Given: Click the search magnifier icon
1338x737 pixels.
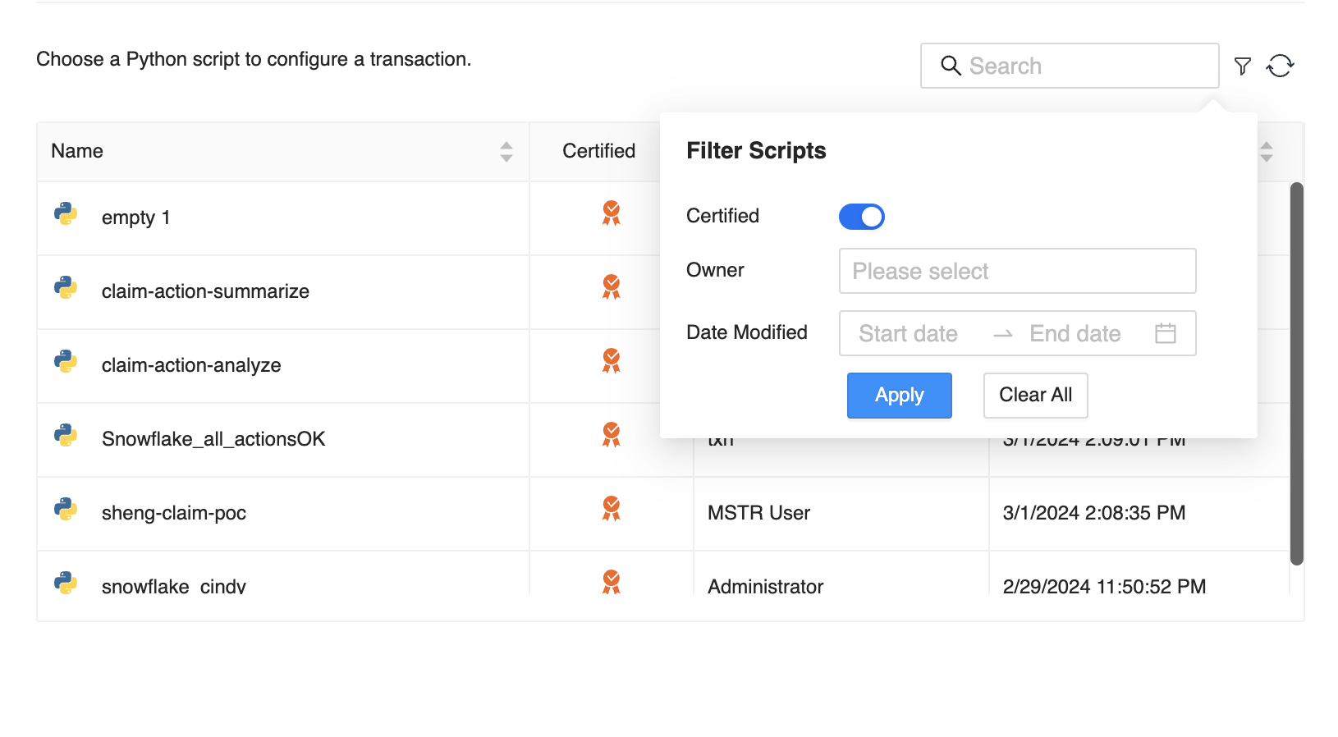Looking at the screenshot, I should point(950,66).
